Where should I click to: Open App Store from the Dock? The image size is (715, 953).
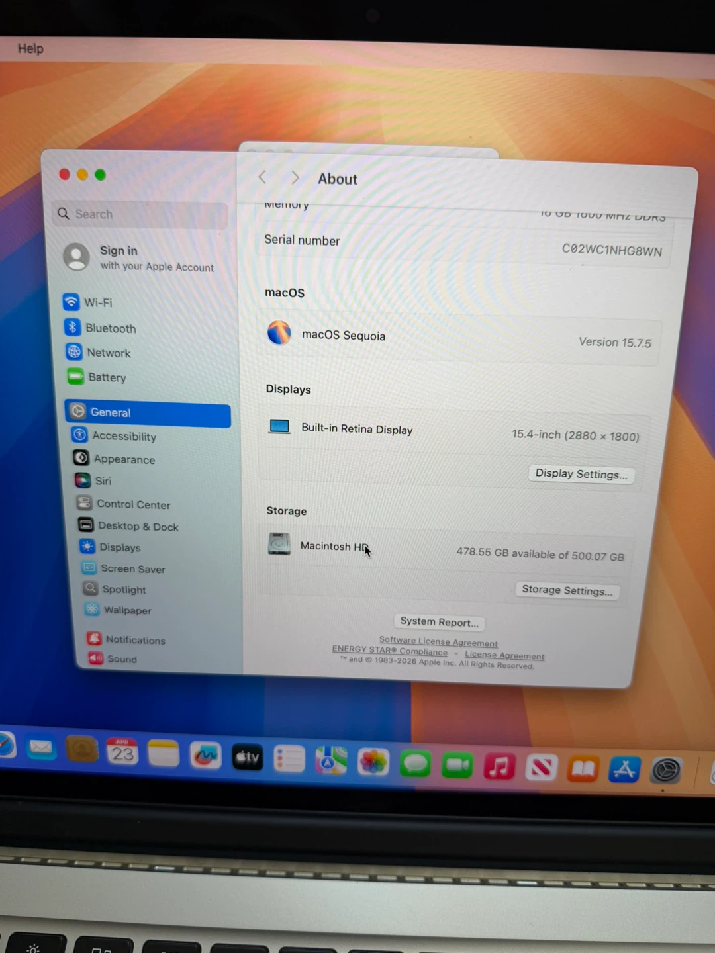[624, 770]
